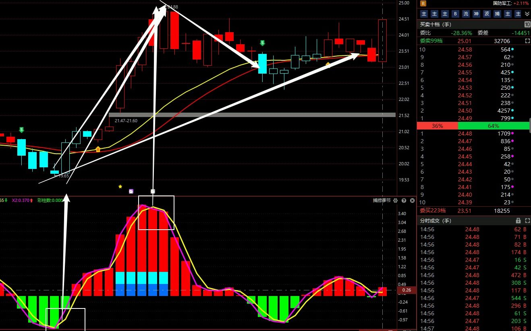The image size is (531, 331).
Task: Select sell level 7 at 24.55
Action: pos(474,72)
